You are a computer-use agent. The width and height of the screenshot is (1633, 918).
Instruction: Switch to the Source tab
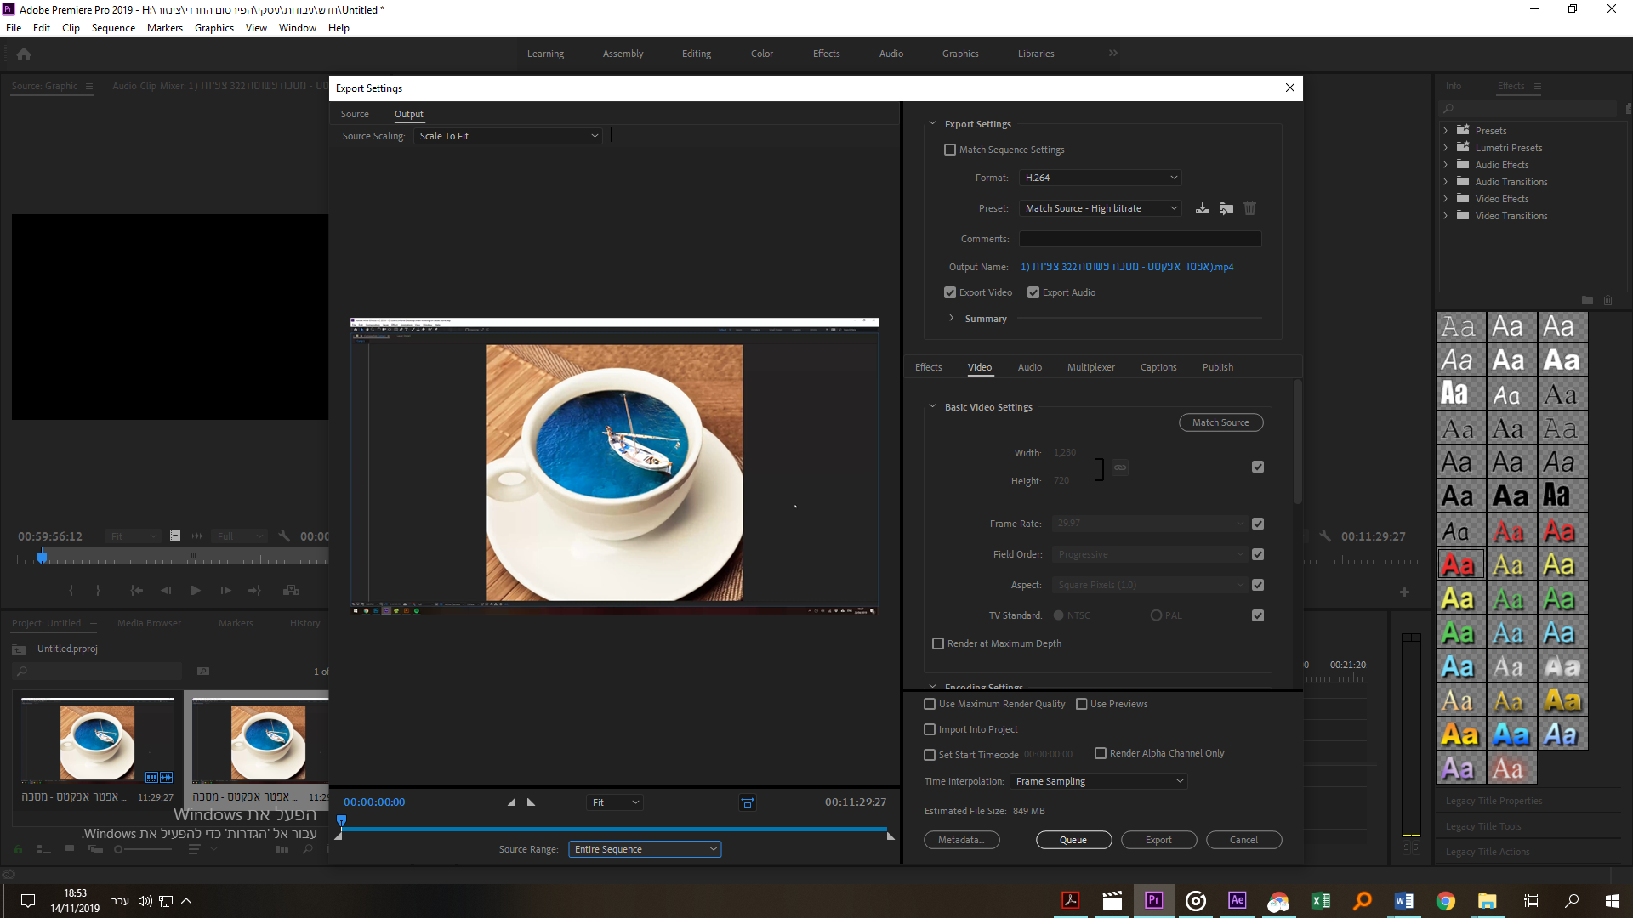pos(355,114)
